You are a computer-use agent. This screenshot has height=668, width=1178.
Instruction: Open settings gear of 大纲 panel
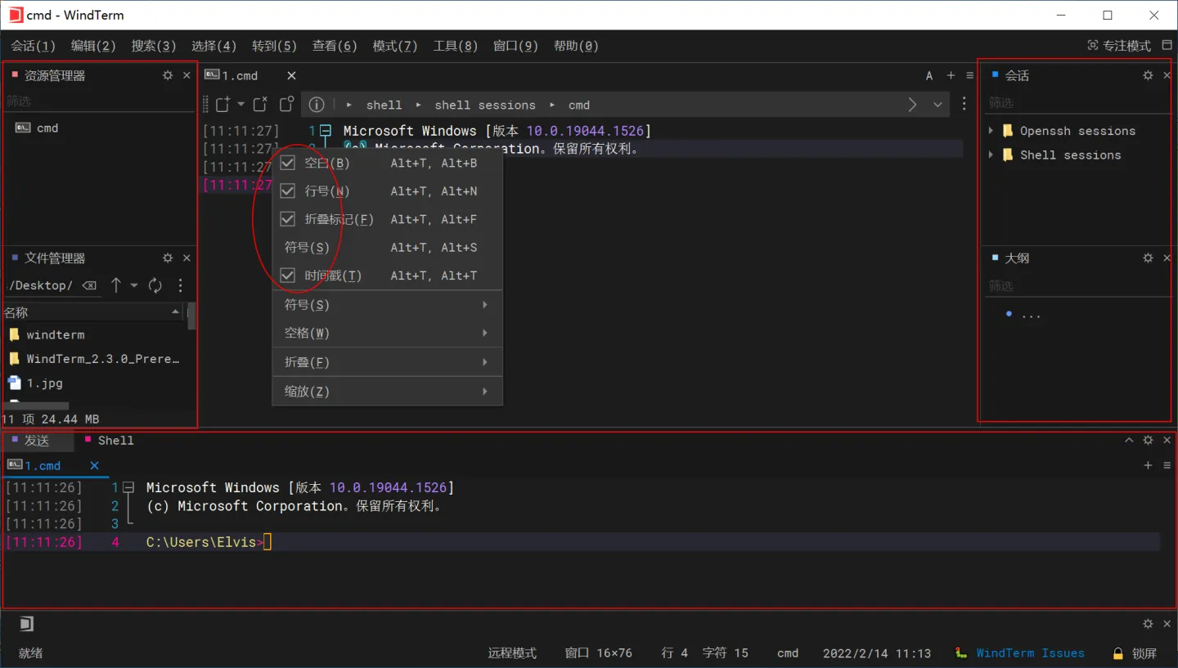(1148, 258)
